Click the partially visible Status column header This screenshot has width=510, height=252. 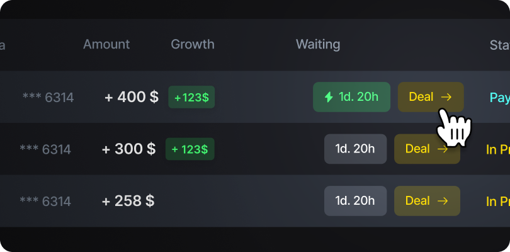point(499,44)
